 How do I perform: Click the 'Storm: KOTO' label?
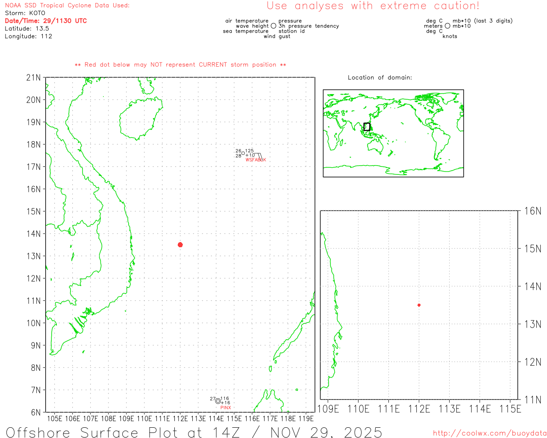[x=25, y=13]
